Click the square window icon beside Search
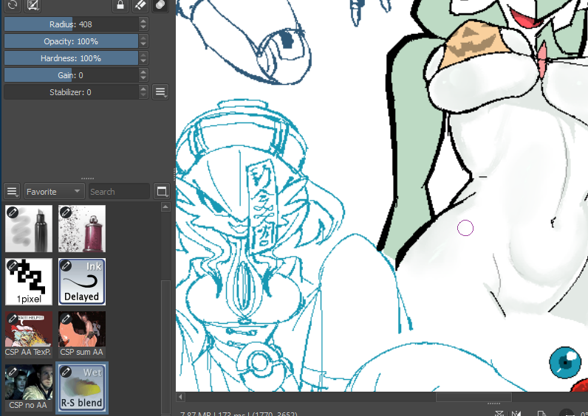588x416 pixels. (162, 192)
